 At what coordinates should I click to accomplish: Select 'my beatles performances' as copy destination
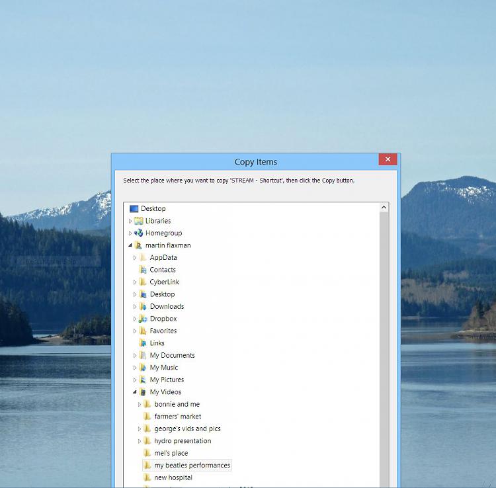click(x=192, y=466)
